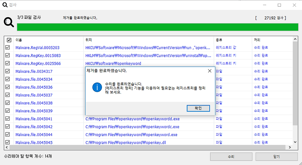
Task: Click the small magnifier icon in title bar
Action: tap(5, 5)
